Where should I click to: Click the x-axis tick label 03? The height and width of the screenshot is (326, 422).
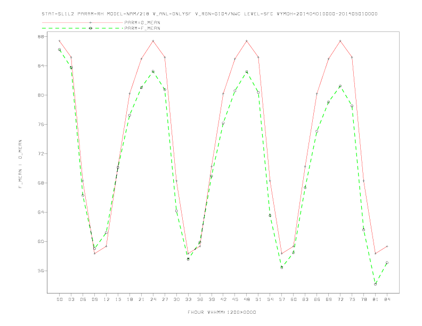(71, 299)
